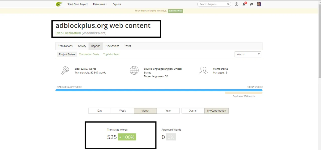Open the Eyeo Localization link
The width and height of the screenshot is (321, 150).
tap(68, 33)
